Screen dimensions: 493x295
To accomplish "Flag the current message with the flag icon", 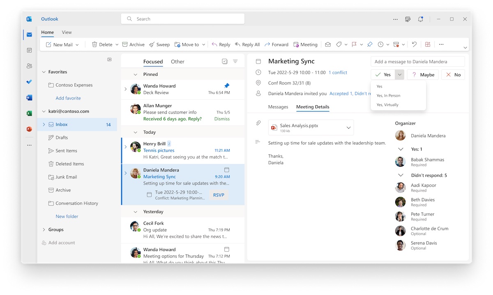I will point(354,44).
